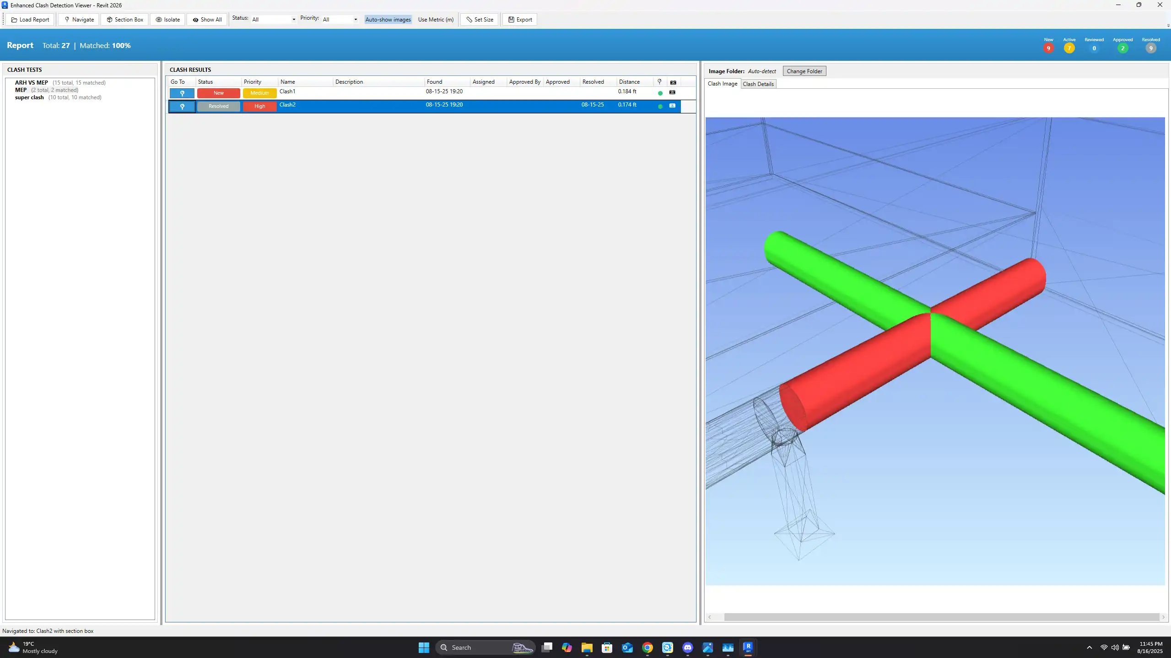Switch to the Clash Image tab
Image resolution: width=1171 pixels, height=658 pixels.
(x=722, y=84)
